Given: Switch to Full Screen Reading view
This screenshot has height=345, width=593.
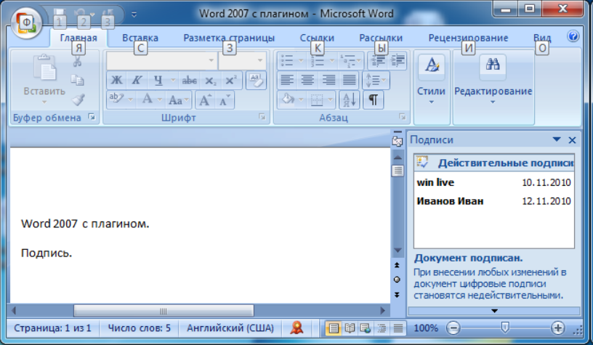Looking at the screenshot, I should [x=350, y=328].
